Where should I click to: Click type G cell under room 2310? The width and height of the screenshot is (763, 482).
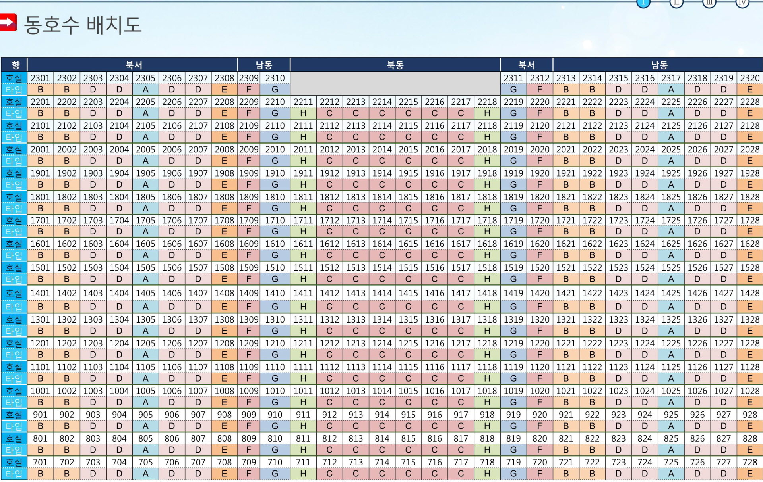click(x=275, y=90)
